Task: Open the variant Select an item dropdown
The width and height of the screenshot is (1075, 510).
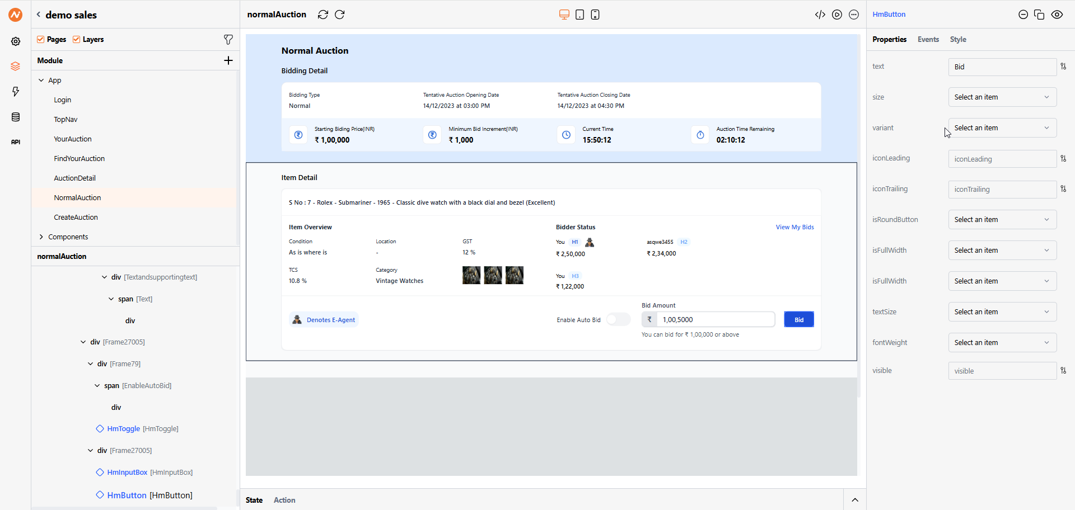Action: click(x=1002, y=127)
